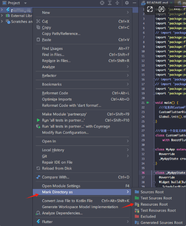Choose Paste from context menu
The height and width of the screenshot is (226, 186).
coord(82,40)
